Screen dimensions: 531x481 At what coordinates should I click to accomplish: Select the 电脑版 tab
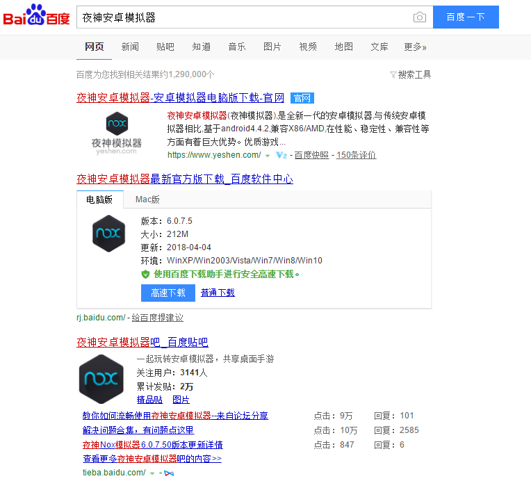pos(99,199)
